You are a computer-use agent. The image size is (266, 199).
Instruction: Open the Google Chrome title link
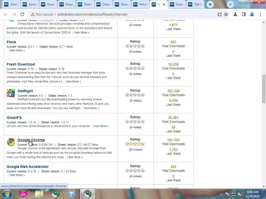click(31, 140)
